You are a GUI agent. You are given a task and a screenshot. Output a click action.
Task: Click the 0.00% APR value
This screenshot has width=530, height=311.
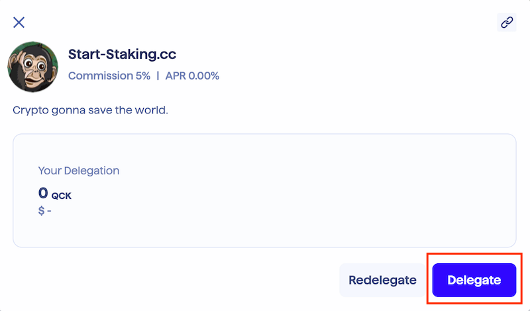coord(204,76)
